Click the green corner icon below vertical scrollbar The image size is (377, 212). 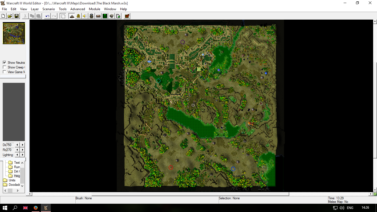(375, 194)
